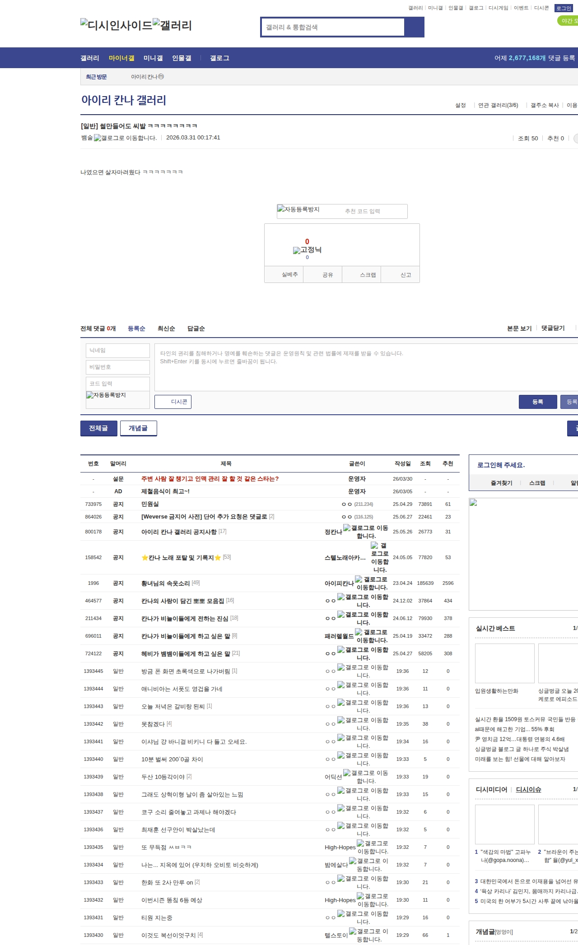Switch to the 마이너갤 navigation tab

121,58
